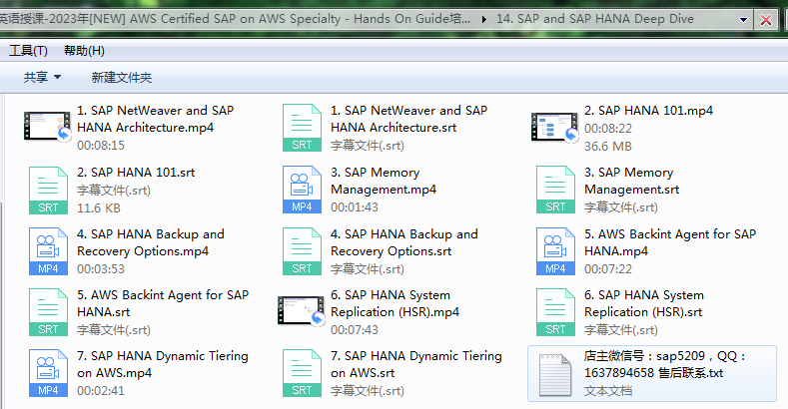Select SRT icon of 7. Dynamic Tiering on AWS.srt
This screenshot has width=788, height=409.
click(x=302, y=373)
